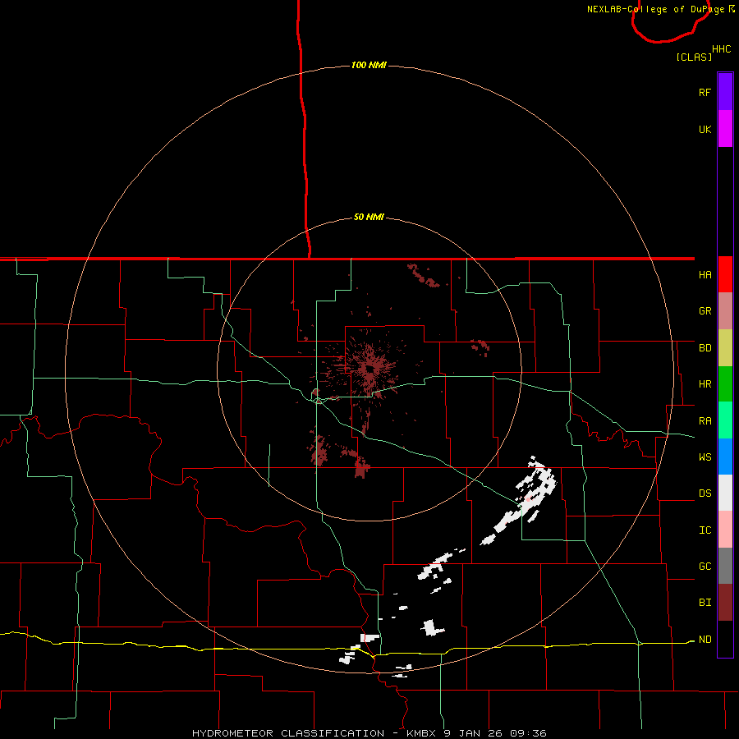Click the IC legend label

tap(705, 530)
